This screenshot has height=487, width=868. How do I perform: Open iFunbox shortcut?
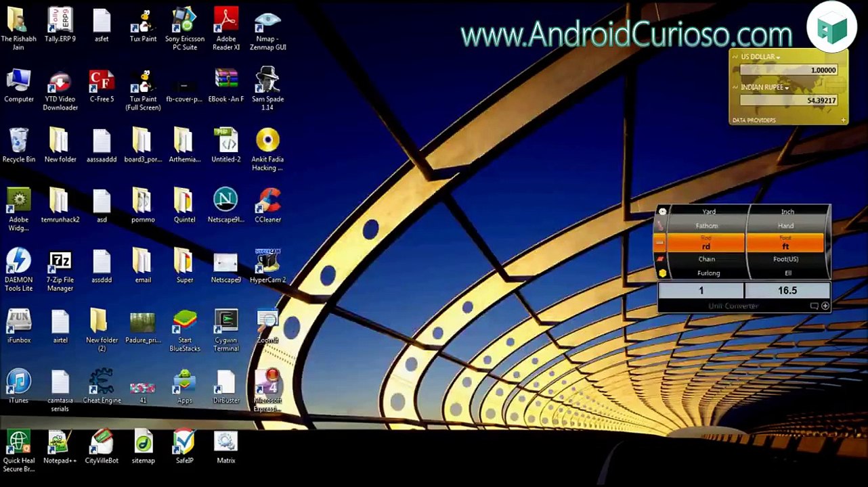point(19,326)
